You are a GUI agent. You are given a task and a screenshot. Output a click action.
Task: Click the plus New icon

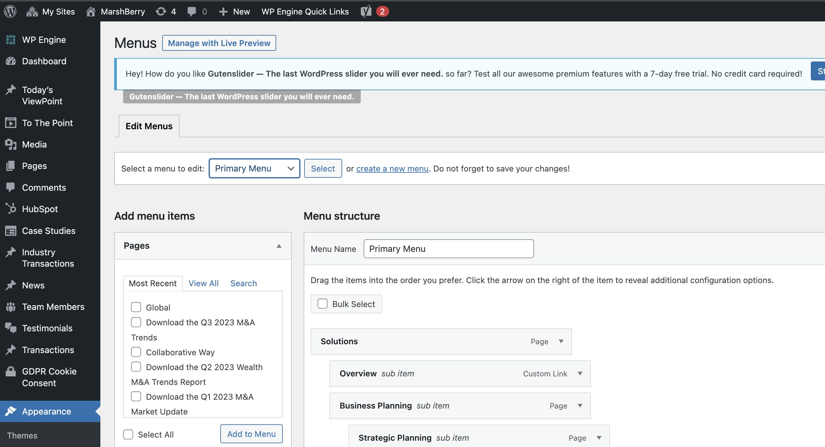coord(223,12)
